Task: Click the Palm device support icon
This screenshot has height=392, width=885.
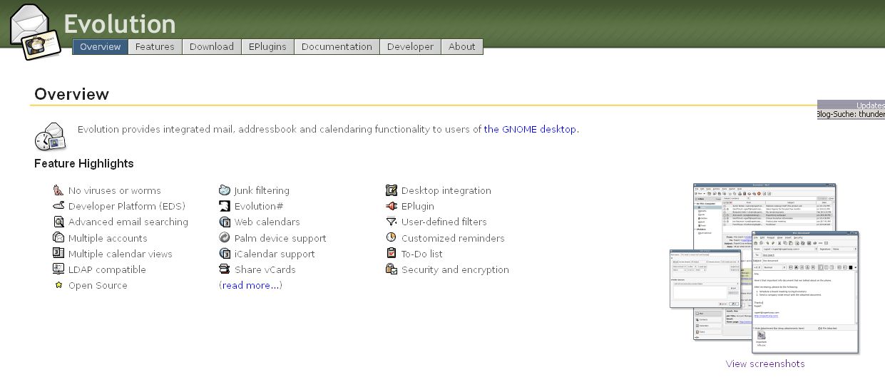Action: 225,238
